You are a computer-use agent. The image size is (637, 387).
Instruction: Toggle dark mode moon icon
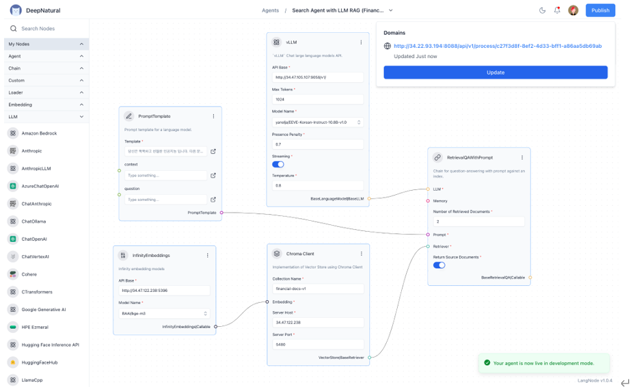click(x=543, y=10)
